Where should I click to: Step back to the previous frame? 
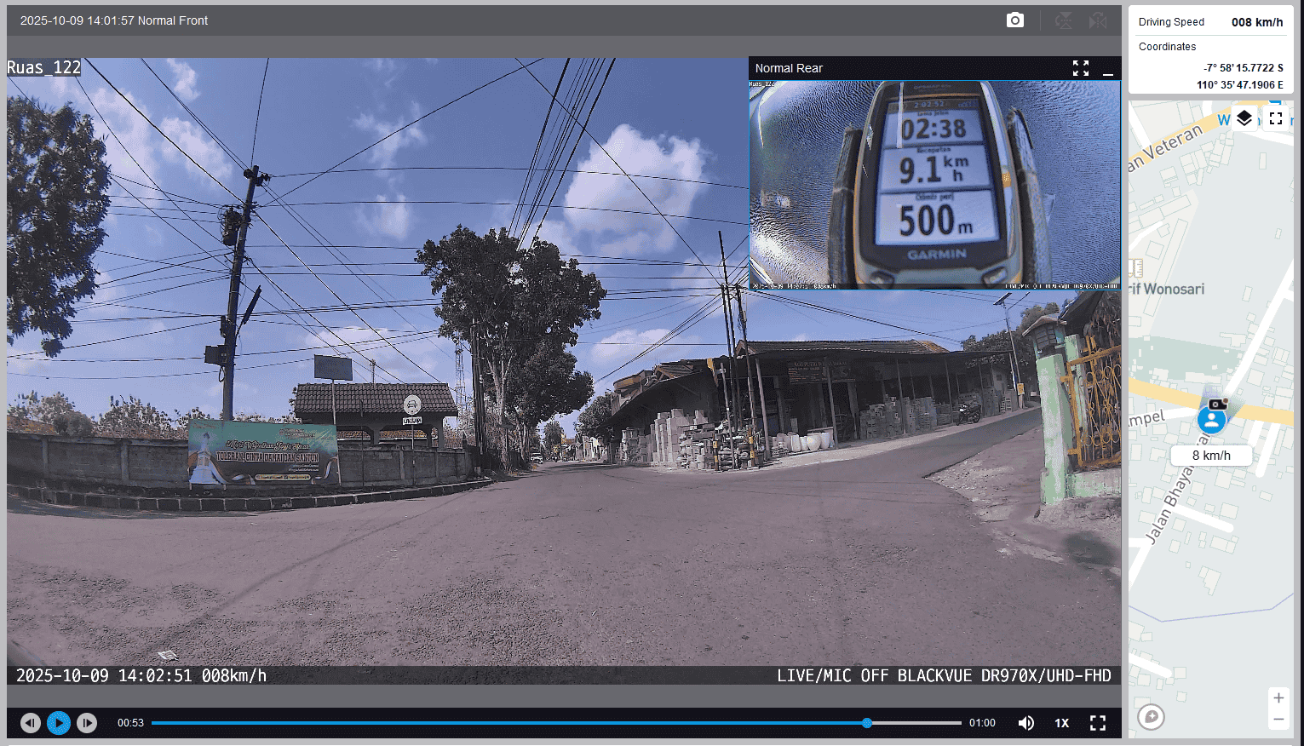tap(31, 723)
